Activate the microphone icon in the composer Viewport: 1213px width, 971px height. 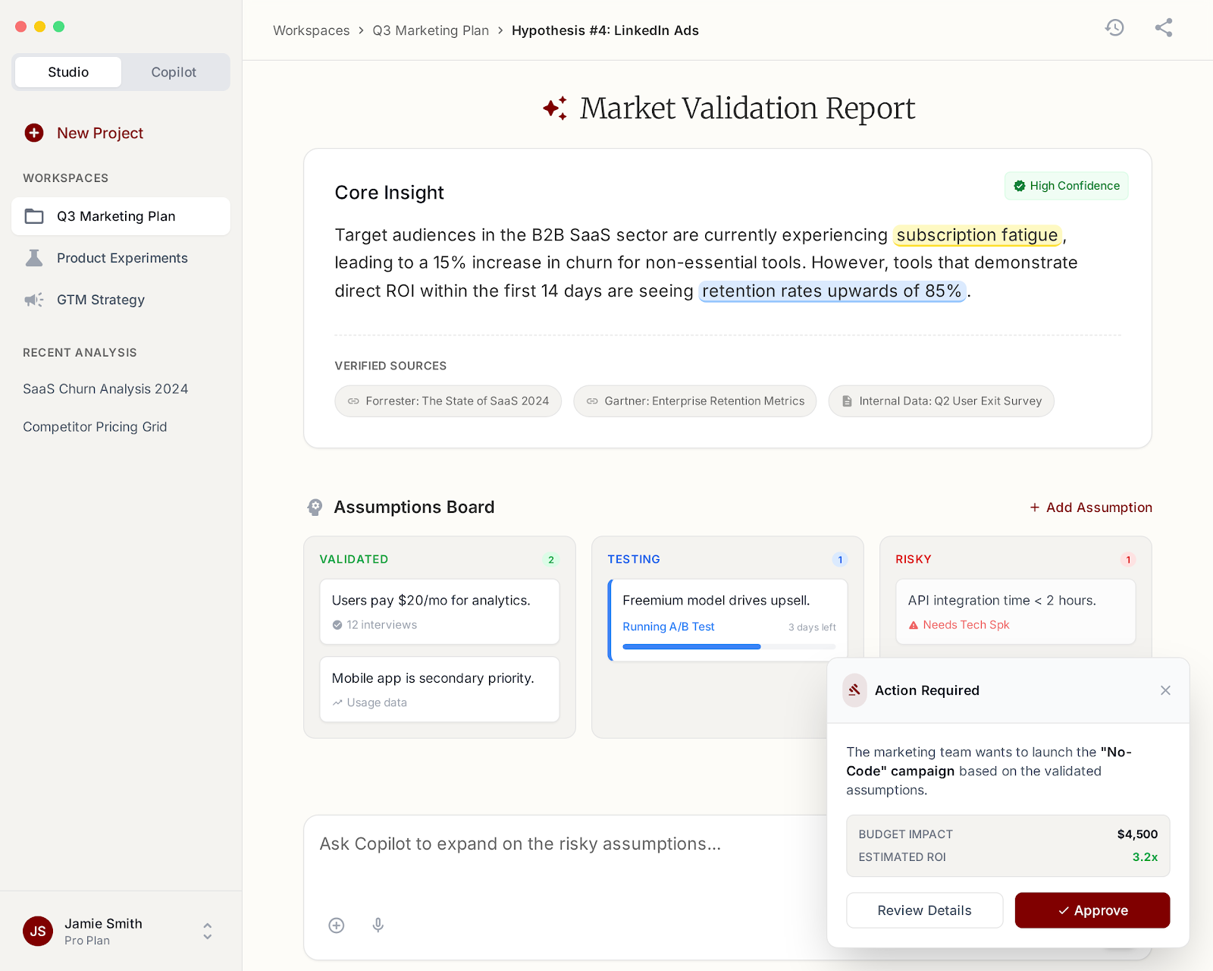coord(378,925)
